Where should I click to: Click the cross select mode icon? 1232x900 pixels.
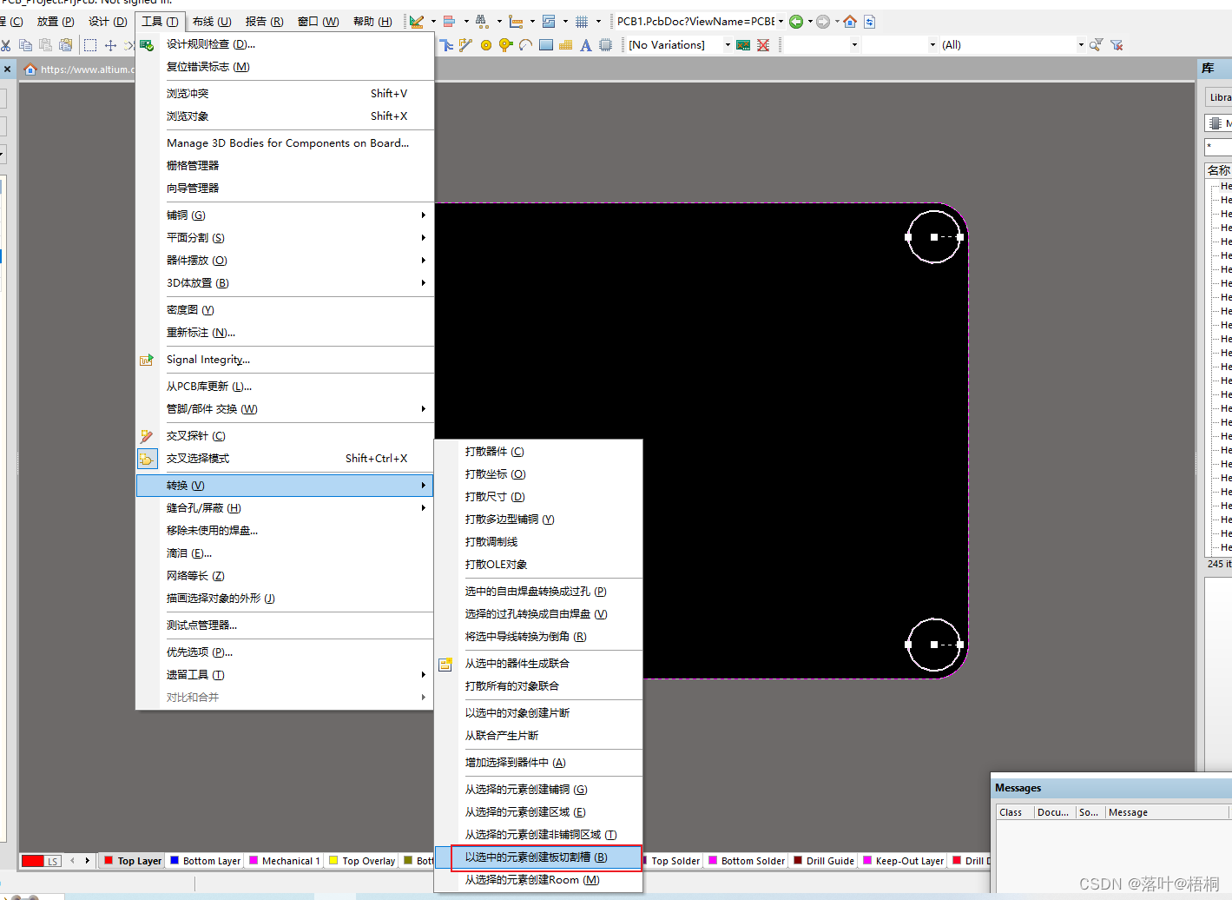coord(147,459)
